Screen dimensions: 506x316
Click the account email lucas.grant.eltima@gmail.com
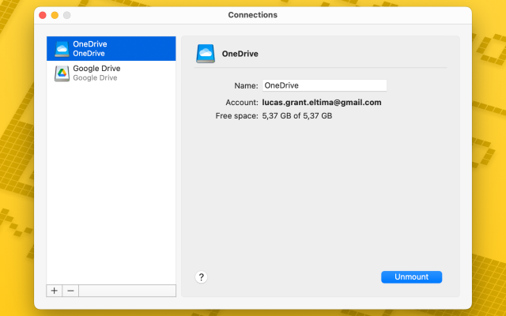[x=322, y=103]
